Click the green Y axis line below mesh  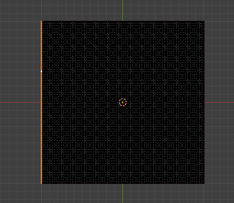pos(123,193)
